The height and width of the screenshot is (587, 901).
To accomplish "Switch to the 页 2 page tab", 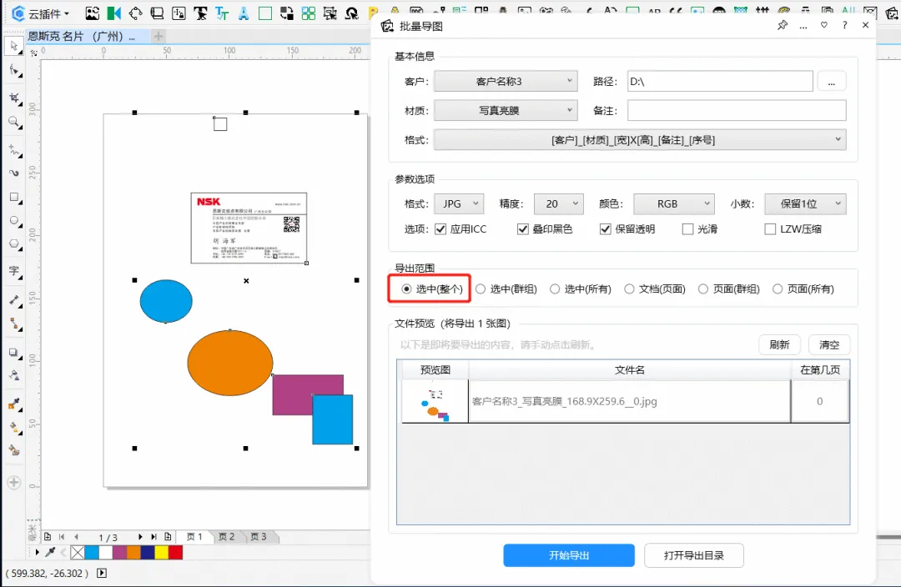I will tap(226, 536).
